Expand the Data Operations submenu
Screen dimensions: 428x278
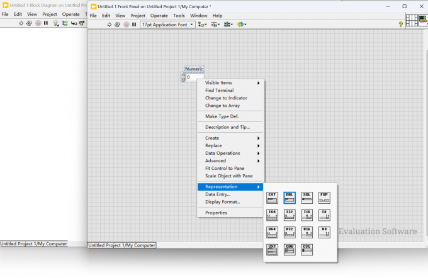[230, 153]
